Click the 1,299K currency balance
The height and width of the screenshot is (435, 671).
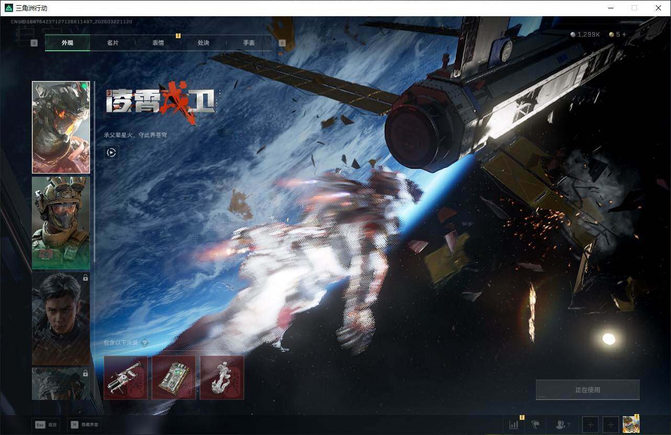pos(585,35)
